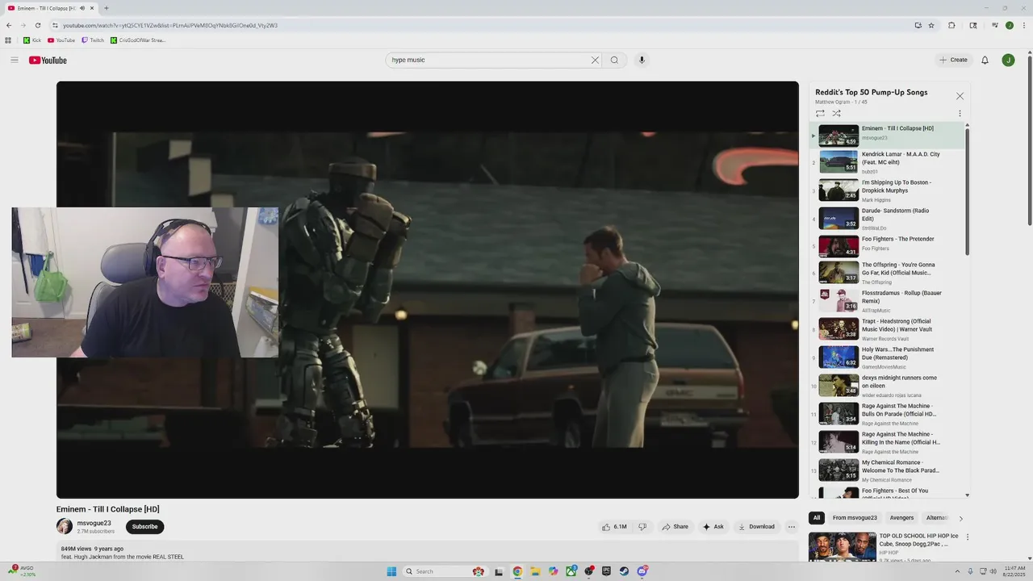The width and height of the screenshot is (1033, 581).
Task: Select the Avengers chip
Action: click(901, 518)
